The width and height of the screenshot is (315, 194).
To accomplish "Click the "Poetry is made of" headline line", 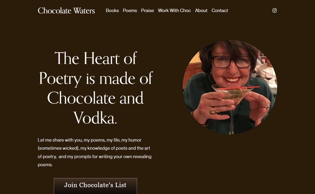I will coord(96,78).
